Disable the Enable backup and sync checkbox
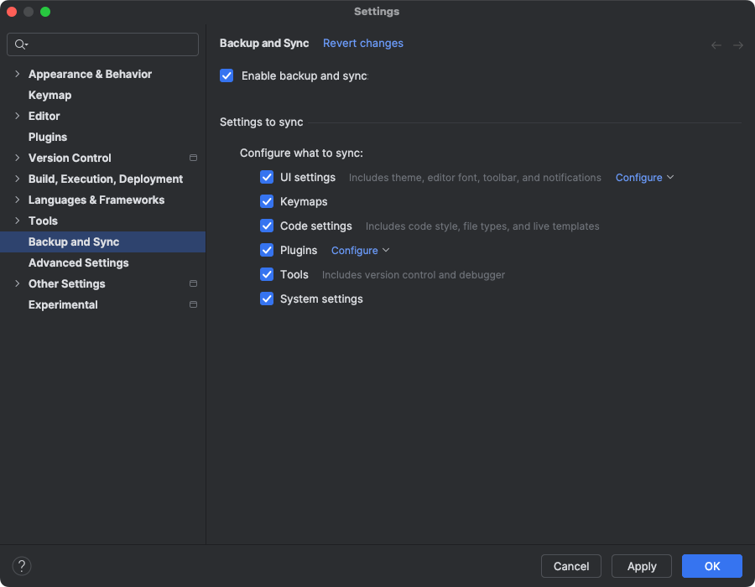755x587 pixels. 226,75
